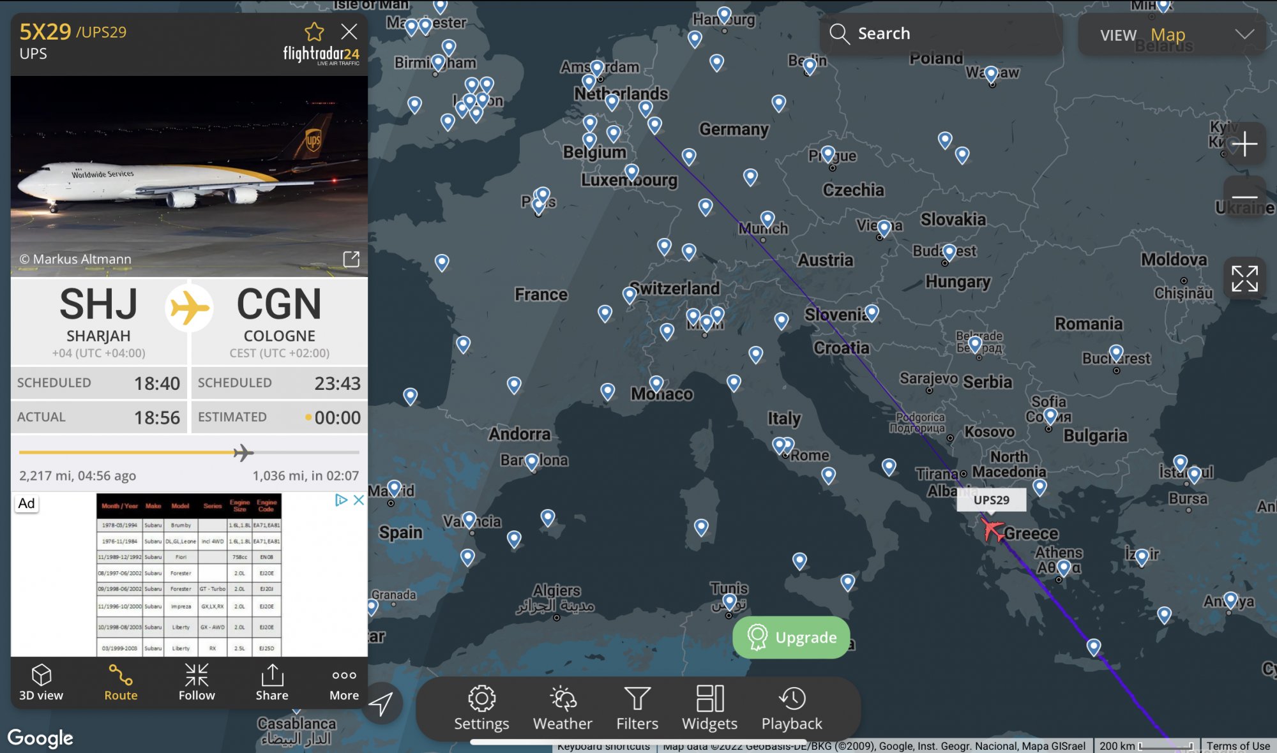Click the "1,036 mi, in 02:07" text
The width and height of the screenshot is (1277, 753).
[306, 475]
